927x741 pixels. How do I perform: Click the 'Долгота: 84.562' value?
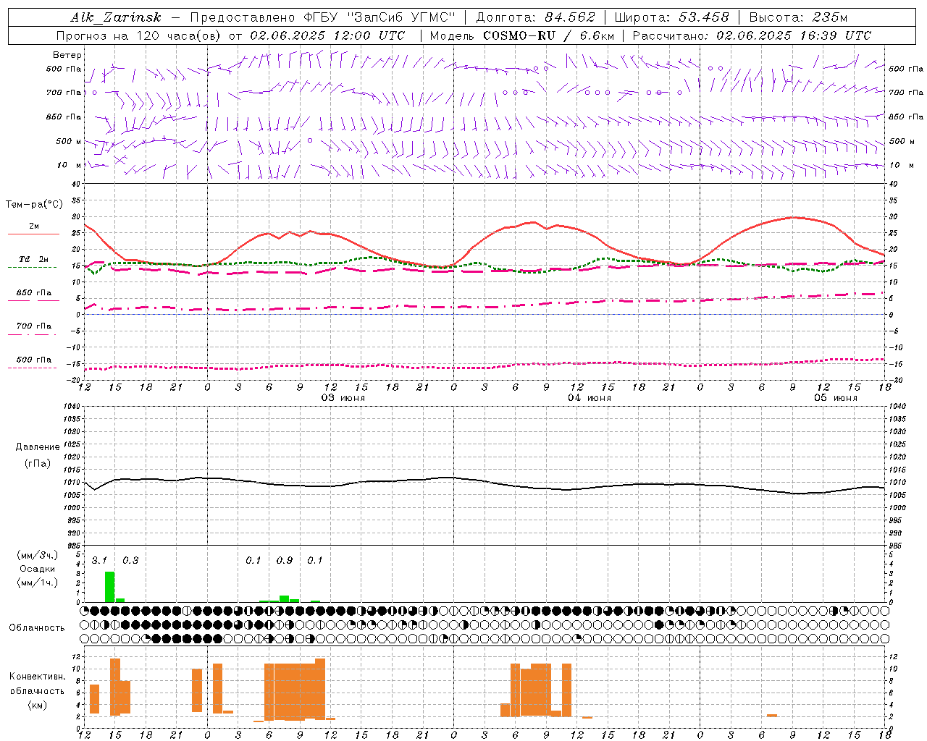[x=535, y=17]
